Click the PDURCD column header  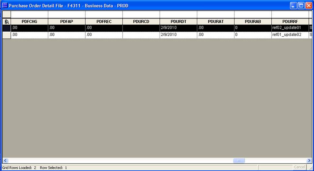click(141, 22)
